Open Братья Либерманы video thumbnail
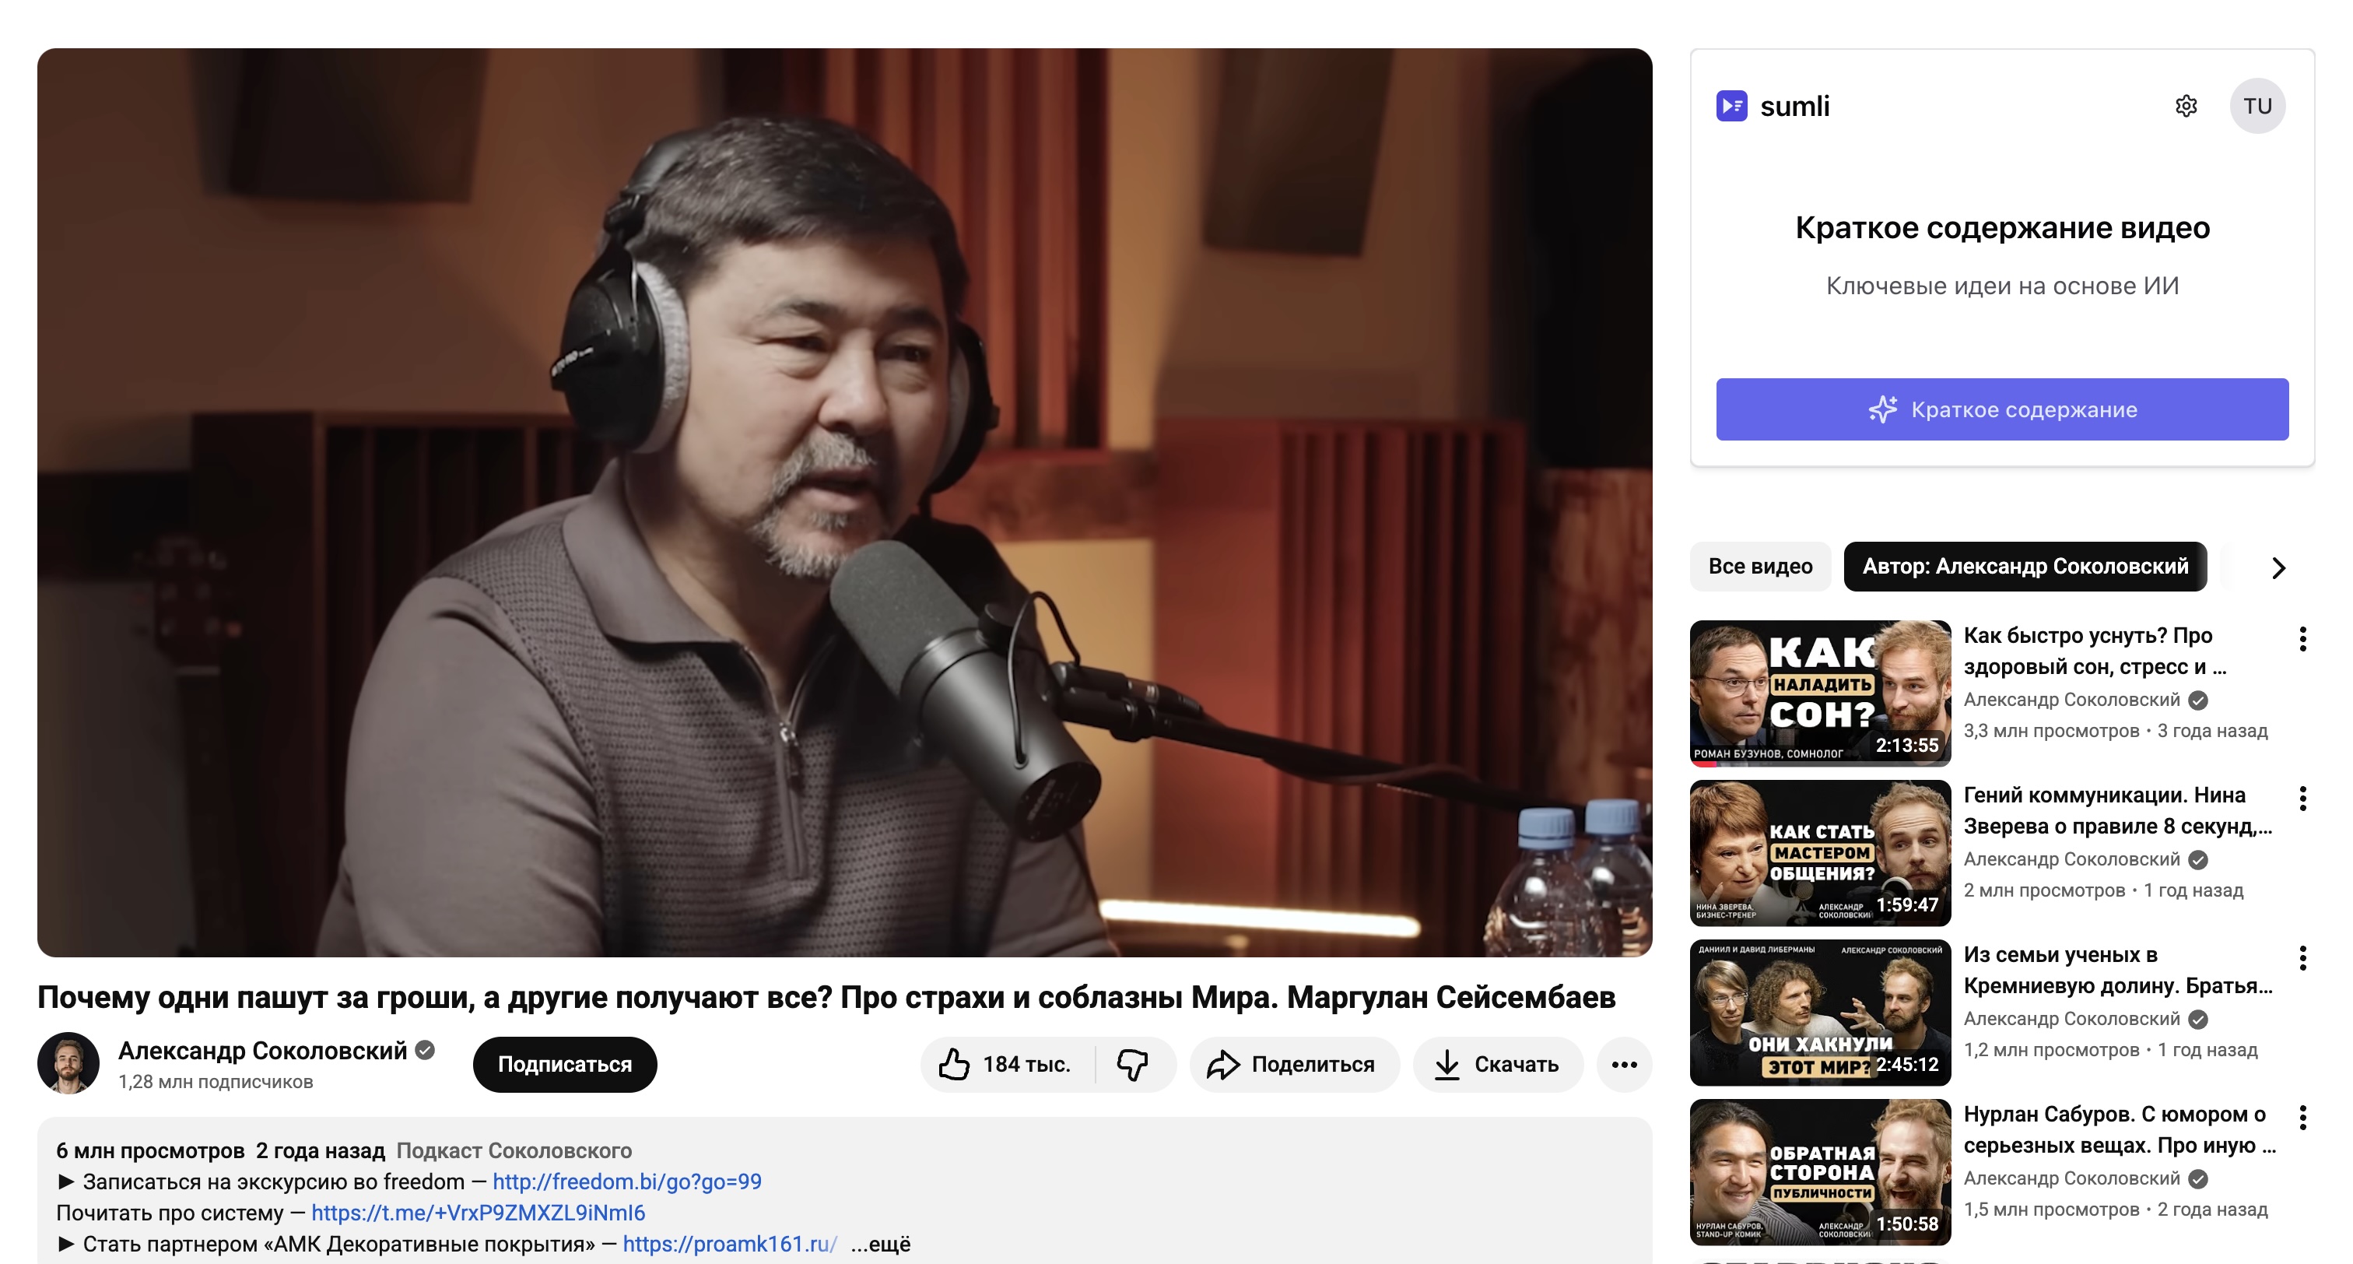 (x=1819, y=1013)
